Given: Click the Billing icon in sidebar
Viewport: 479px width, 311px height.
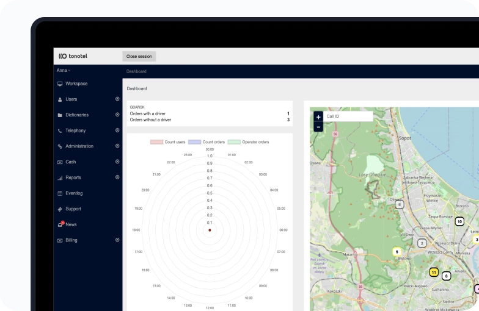Looking at the screenshot, I should click(x=60, y=240).
